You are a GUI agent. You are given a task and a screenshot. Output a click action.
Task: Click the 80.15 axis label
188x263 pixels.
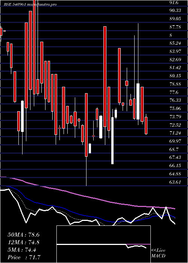(175, 76)
